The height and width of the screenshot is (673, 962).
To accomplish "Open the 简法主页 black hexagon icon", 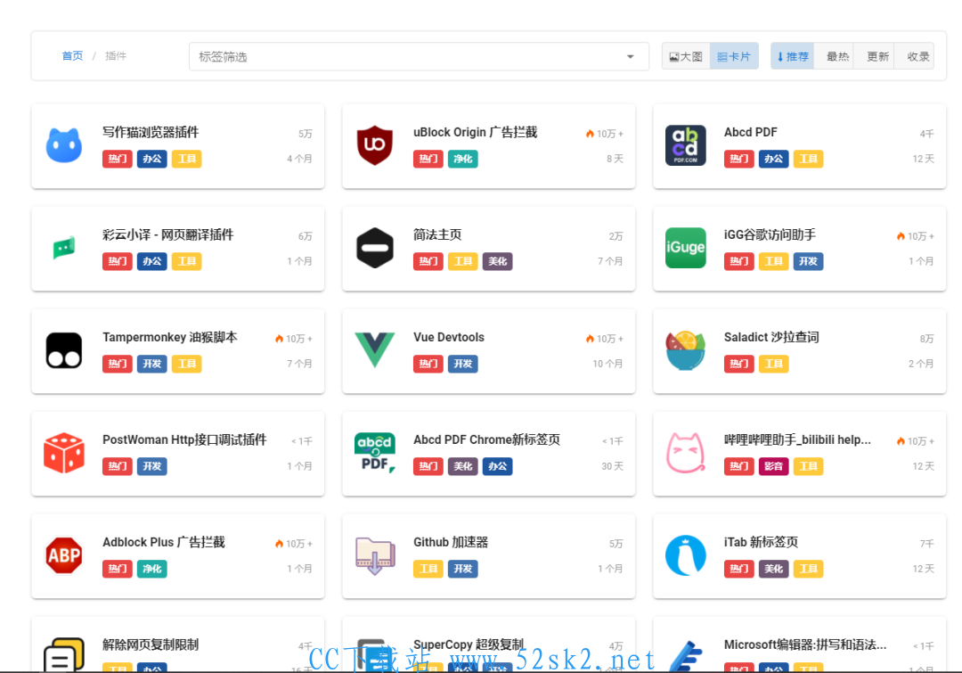I will click(375, 248).
